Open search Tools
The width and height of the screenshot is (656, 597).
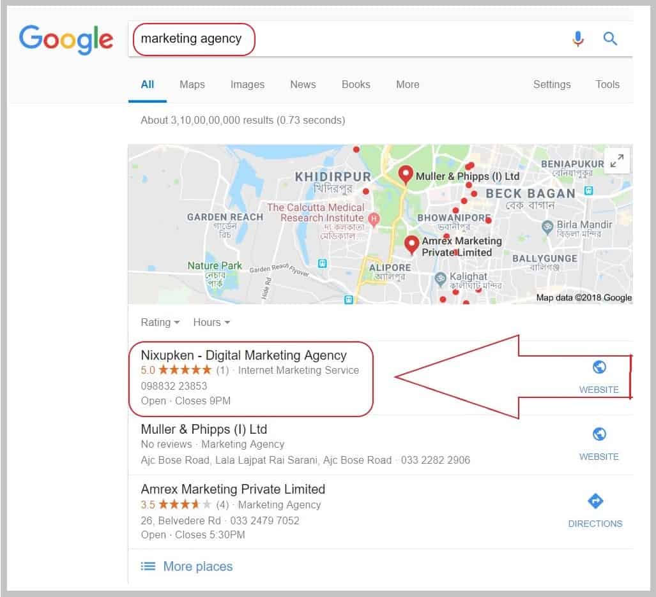pyautogui.click(x=607, y=84)
